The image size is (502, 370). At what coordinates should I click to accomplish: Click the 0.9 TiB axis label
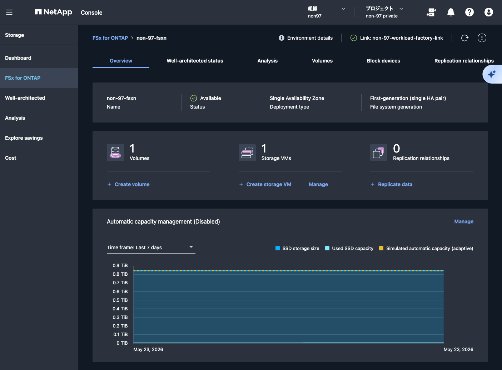120,265
